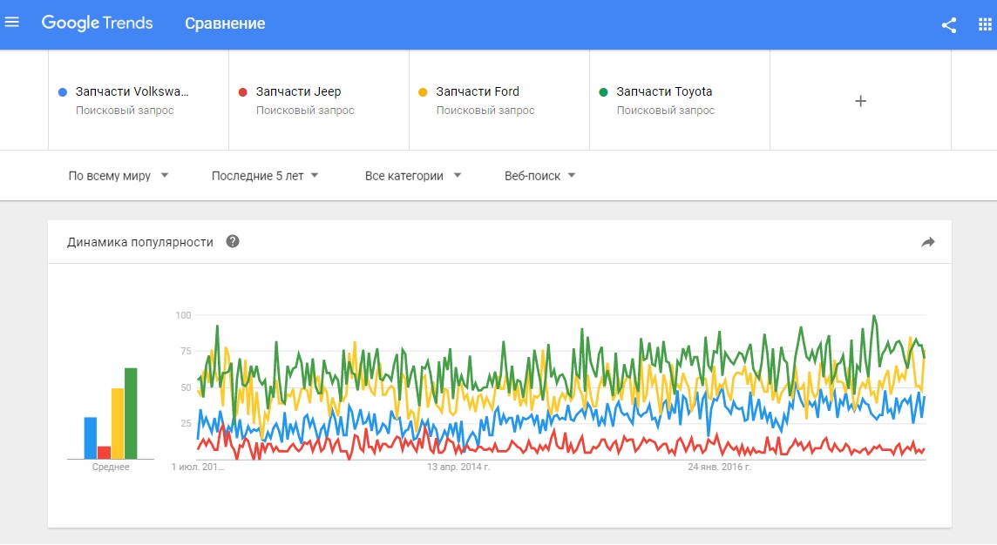Click the red Jeep color dot
This screenshot has height=545, width=997.
(x=243, y=92)
